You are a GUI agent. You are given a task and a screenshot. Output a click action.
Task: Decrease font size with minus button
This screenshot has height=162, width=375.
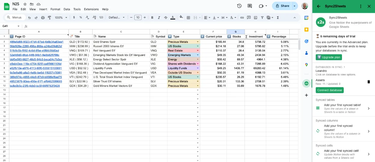[131, 18]
